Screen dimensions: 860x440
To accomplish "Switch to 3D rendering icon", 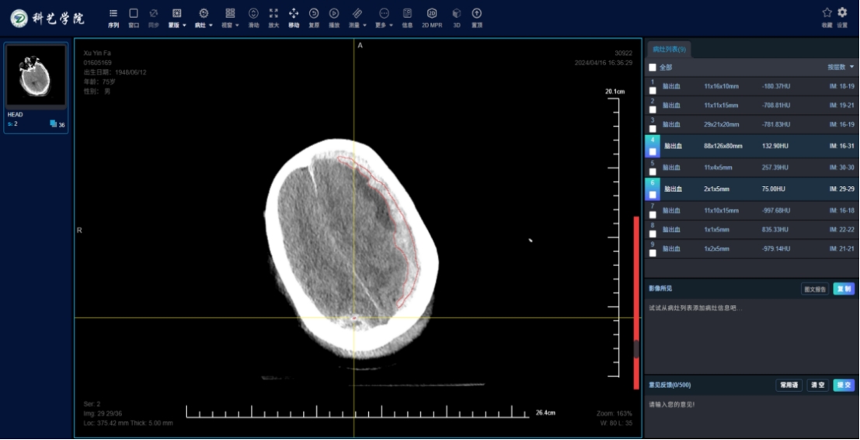I will [457, 13].
